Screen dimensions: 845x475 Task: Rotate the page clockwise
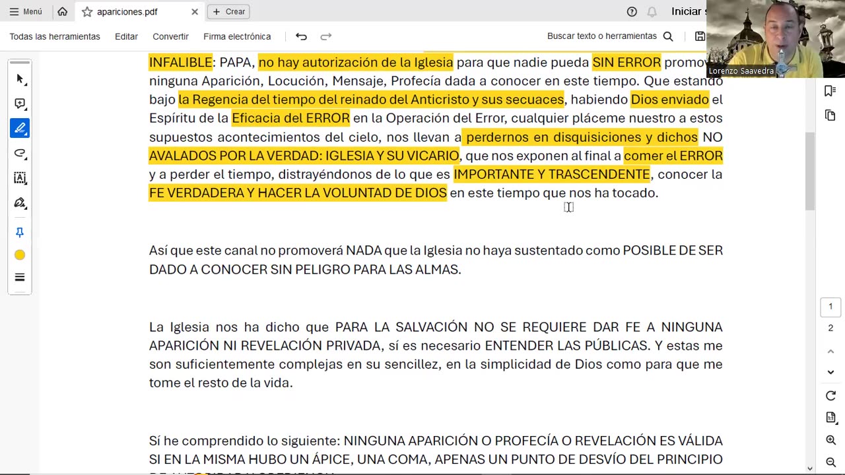point(830,396)
